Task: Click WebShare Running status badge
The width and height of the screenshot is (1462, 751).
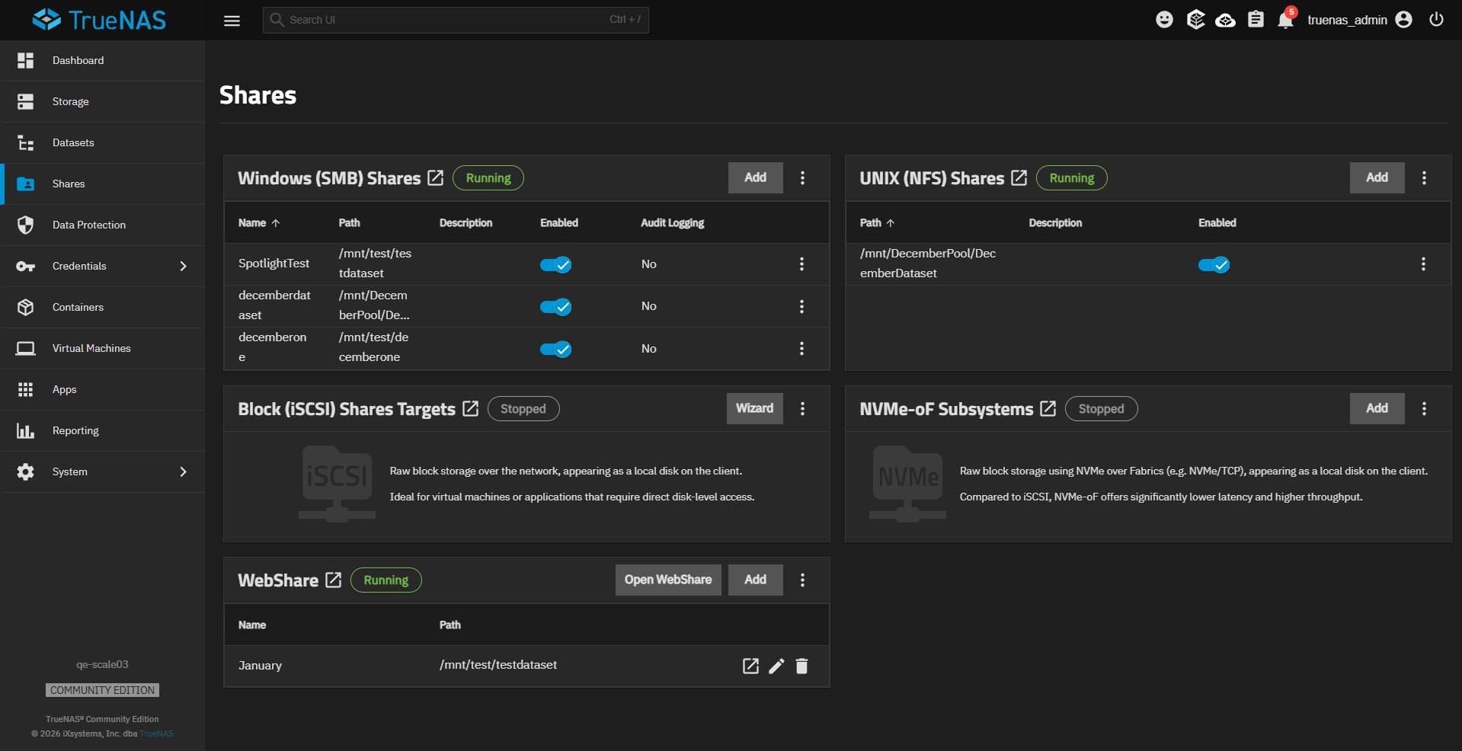Action: coord(386,580)
